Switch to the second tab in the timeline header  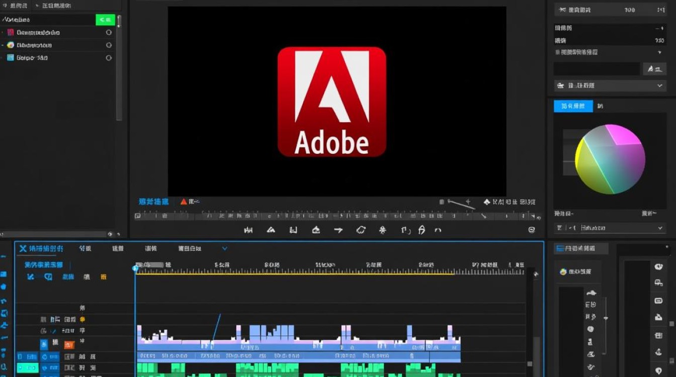[86, 248]
